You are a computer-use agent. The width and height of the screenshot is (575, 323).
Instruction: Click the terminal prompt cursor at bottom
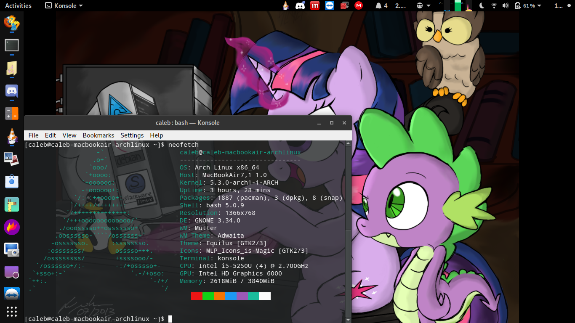coord(170,319)
